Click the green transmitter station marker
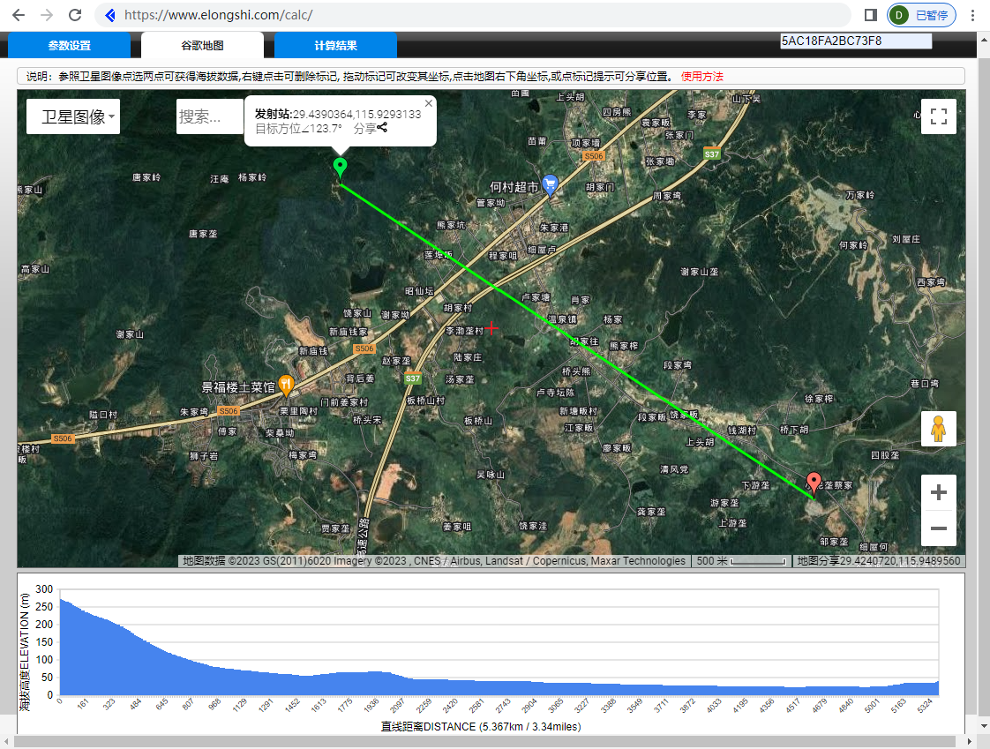Viewport: 990px width, 749px height. 340,167
